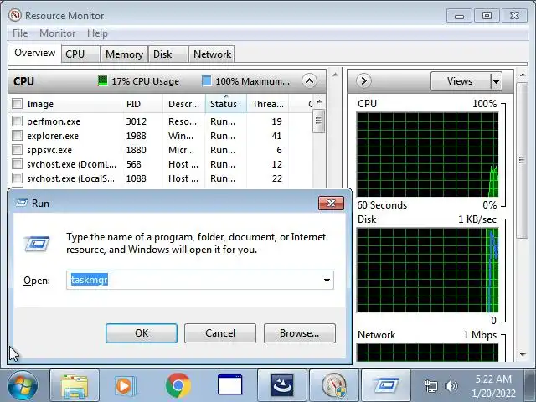This screenshot has height=402, width=536.
Task: Sort by the Threa... column header
Action: click(268, 104)
